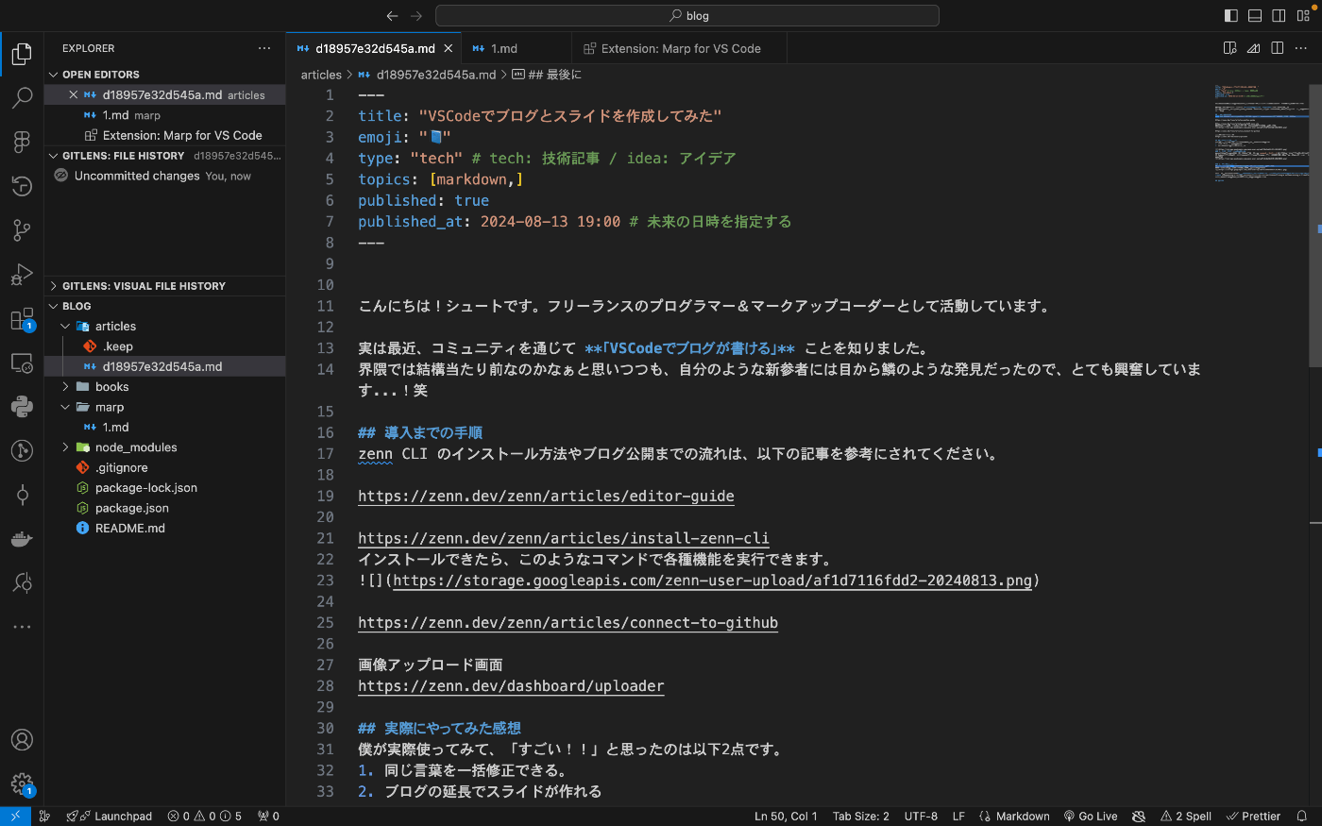
Task: Open Explorer views and more actions
Action: [x=264, y=48]
